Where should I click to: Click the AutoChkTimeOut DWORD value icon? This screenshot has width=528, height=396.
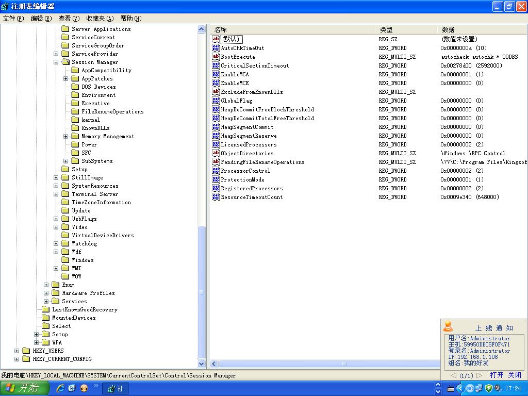coord(216,48)
